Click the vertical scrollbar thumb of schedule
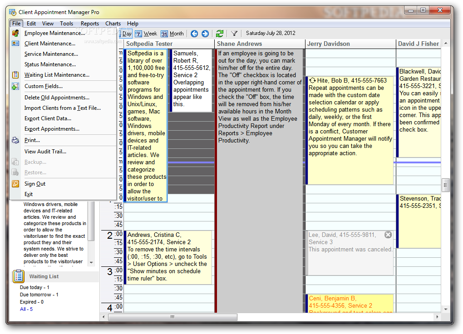463x334 pixels. point(446,186)
